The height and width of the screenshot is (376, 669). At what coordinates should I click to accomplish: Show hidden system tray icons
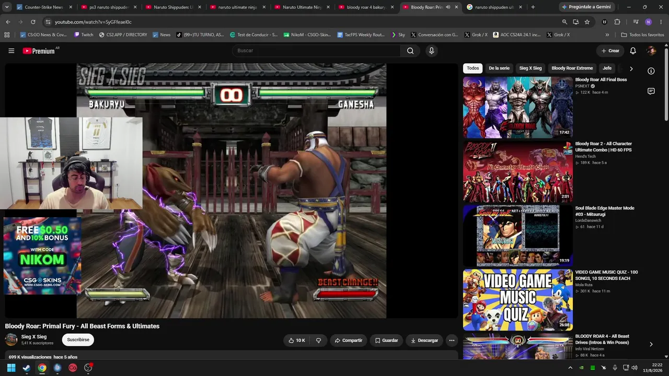tap(570, 368)
